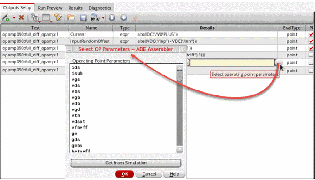This screenshot has height=180, width=315.
Task: Click the gears configuration icon
Action: [35, 18]
